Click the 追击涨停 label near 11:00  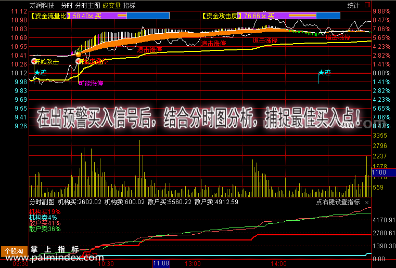149,50
